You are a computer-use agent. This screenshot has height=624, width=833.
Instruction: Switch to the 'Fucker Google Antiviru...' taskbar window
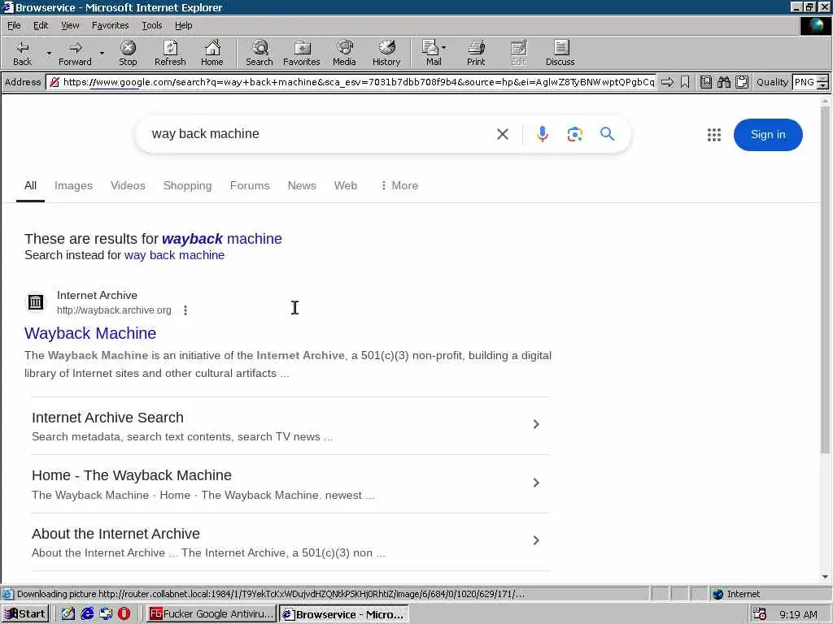pyautogui.click(x=212, y=614)
